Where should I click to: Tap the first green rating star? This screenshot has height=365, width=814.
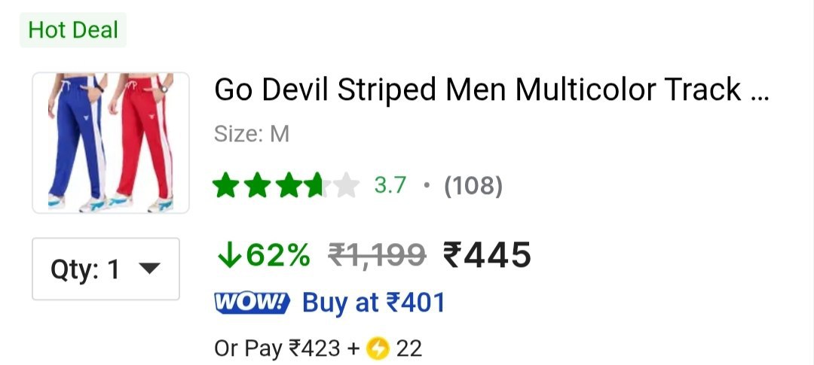226,186
